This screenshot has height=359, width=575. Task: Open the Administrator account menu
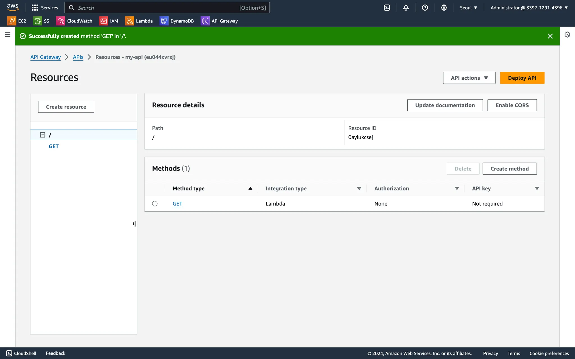[529, 8]
